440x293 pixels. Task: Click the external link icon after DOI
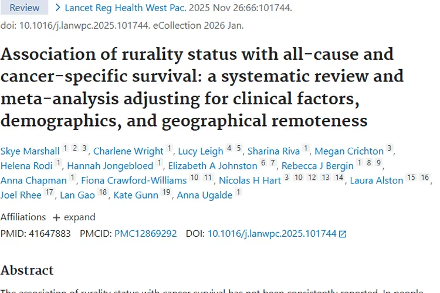[x=343, y=234]
